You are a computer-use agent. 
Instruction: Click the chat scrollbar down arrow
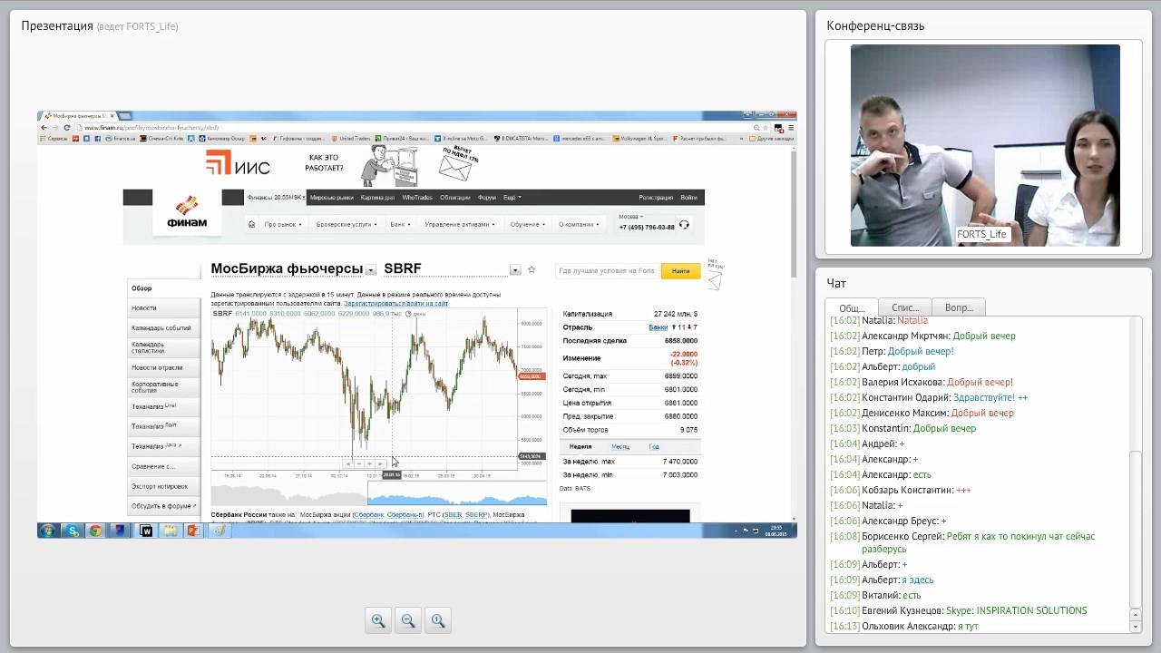tap(1135, 626)
